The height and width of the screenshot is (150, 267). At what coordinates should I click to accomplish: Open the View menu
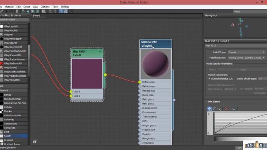(35, 7)
